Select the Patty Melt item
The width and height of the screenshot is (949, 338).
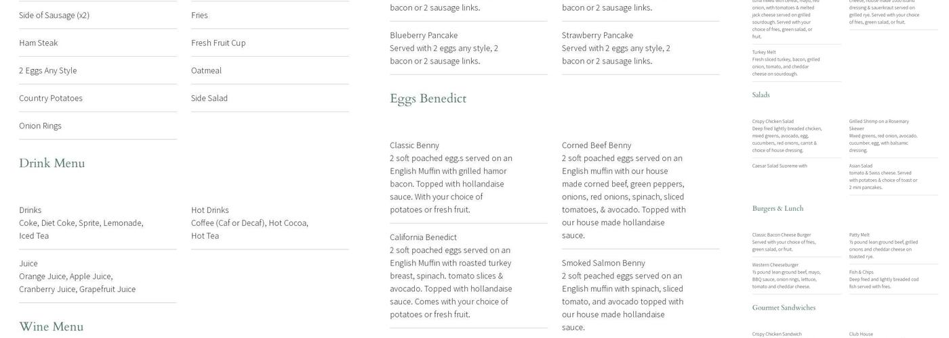(x=860, y=235)
